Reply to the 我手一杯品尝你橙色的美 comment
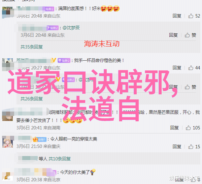 (177, 68)
